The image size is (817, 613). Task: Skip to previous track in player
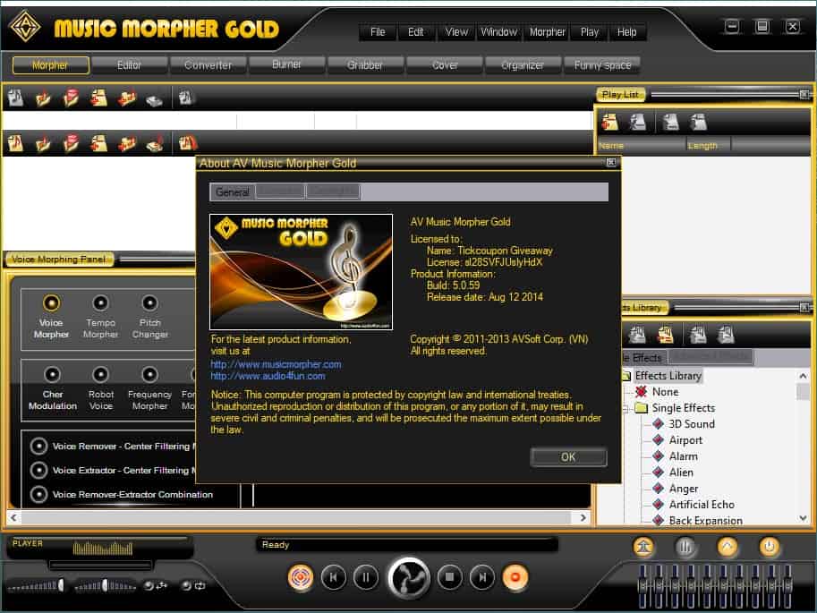click(x=334, y=577)
